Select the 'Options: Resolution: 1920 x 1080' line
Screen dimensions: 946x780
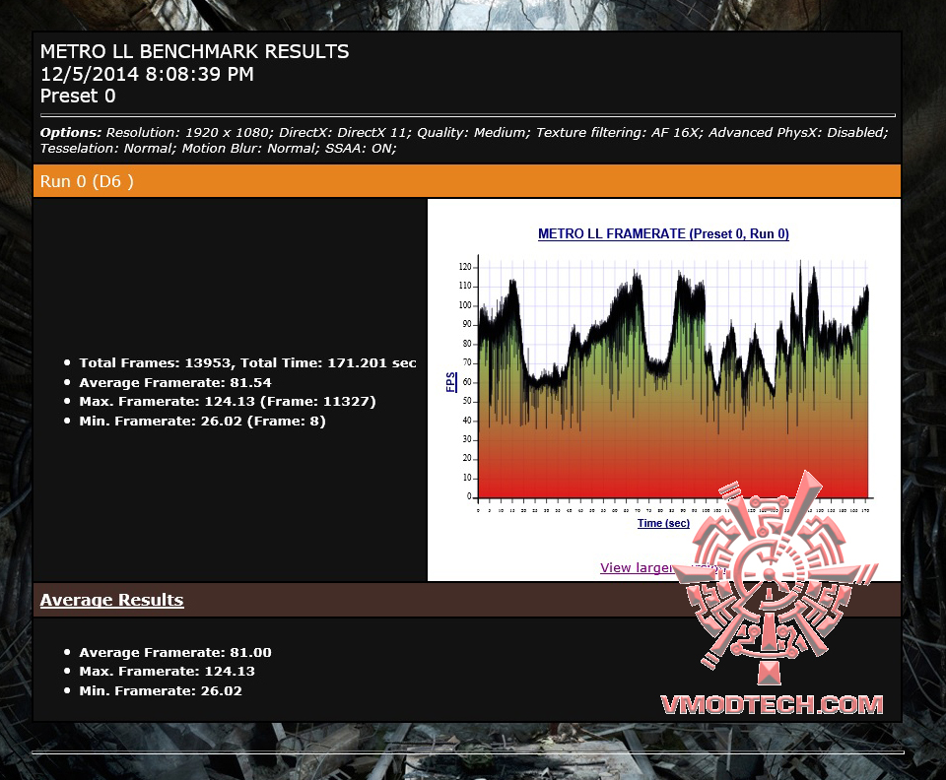(464, 133)
